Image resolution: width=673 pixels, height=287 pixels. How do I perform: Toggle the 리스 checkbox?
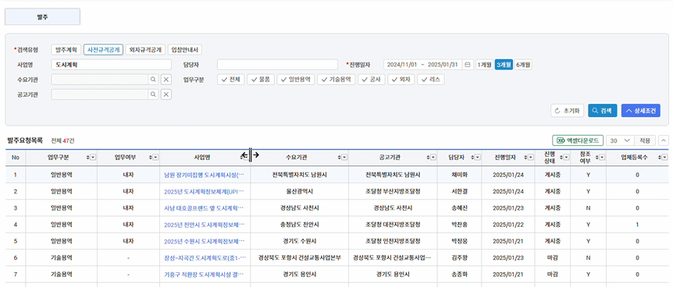coord(431,80)
